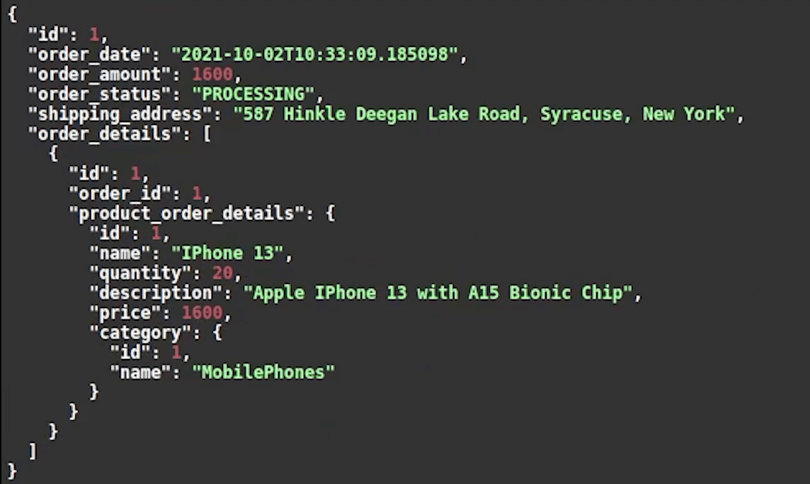The image size is (810, 484).
Task: Click the closing square bracket of order_details
Action: pyautogui.click(x=33, y=451)
